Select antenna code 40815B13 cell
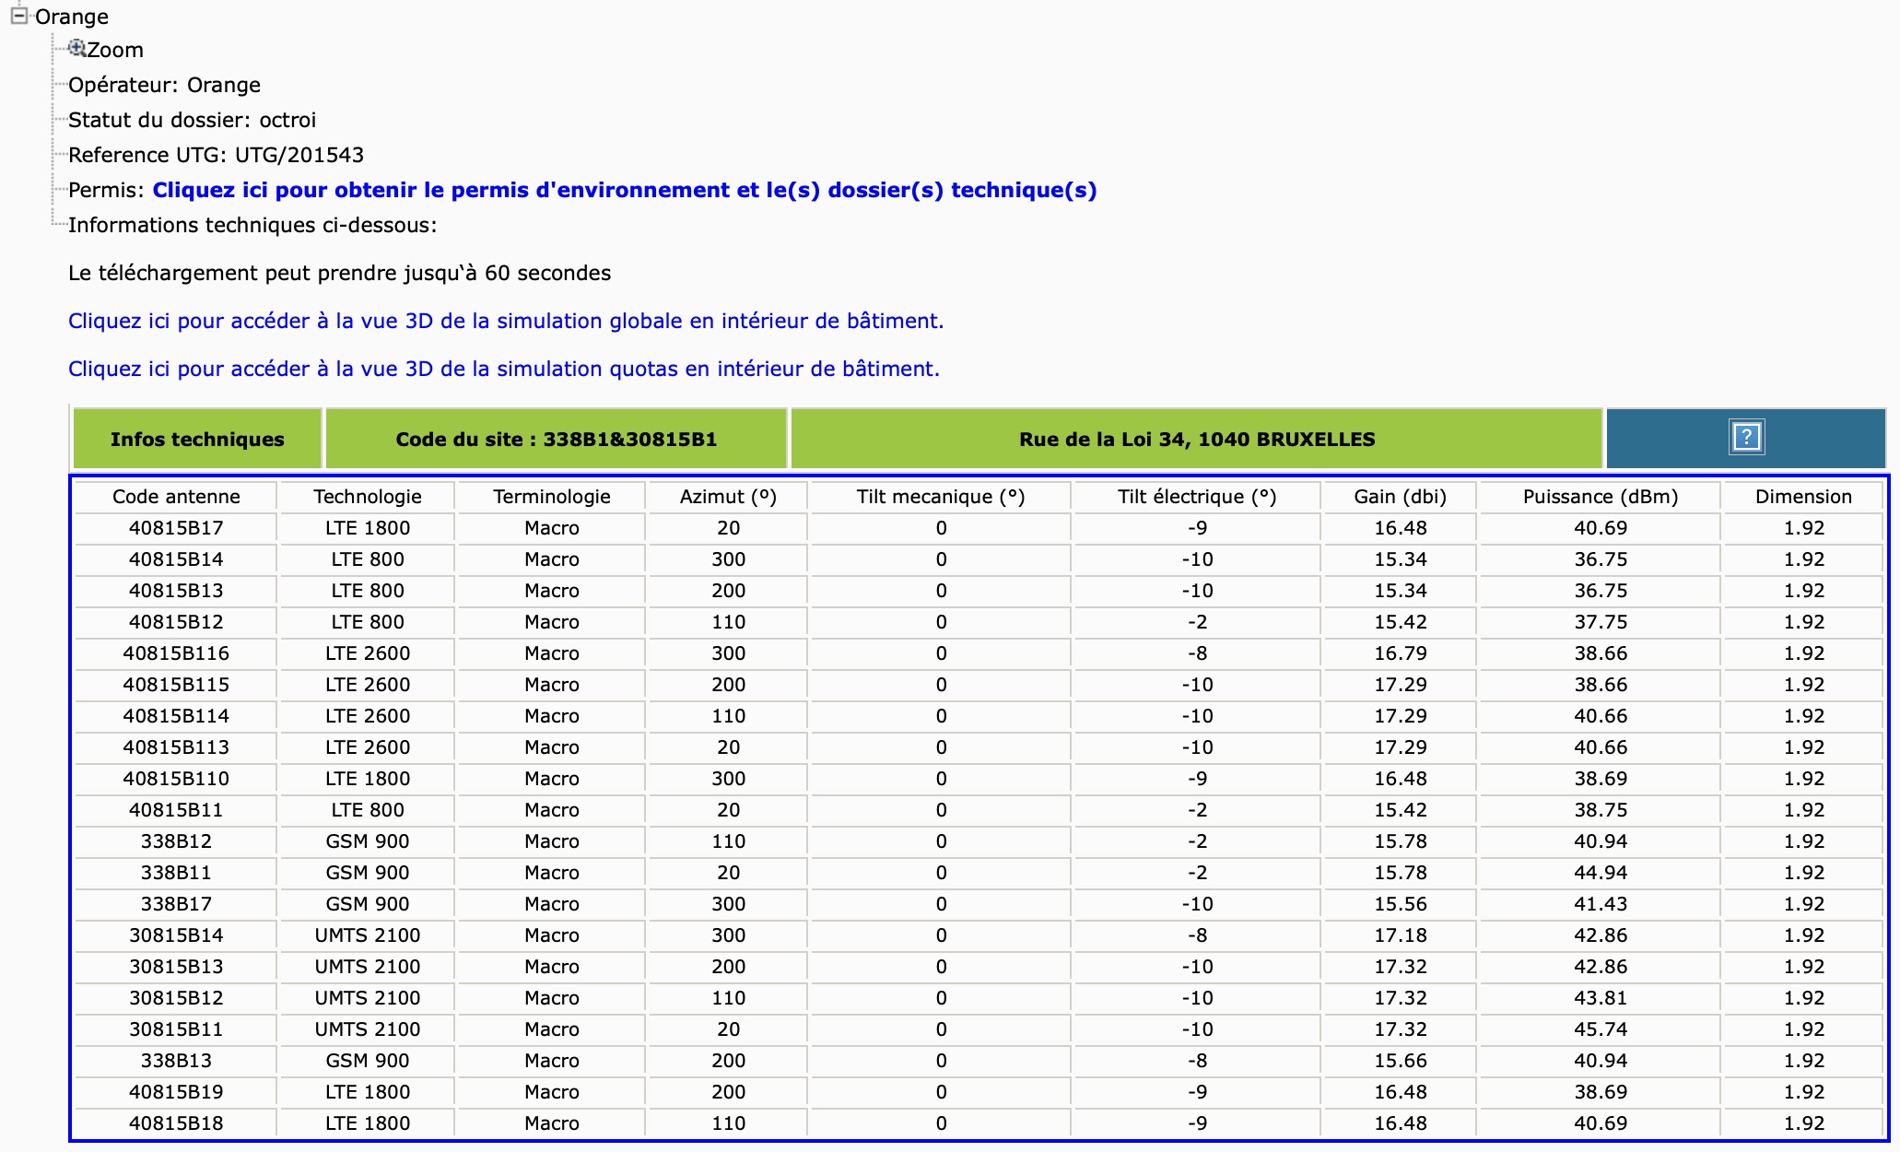 coord(176,591)
